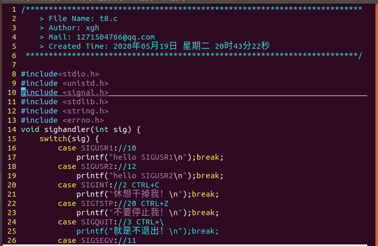Click the highlighted <signal.h> include

(x=85, y=92)
